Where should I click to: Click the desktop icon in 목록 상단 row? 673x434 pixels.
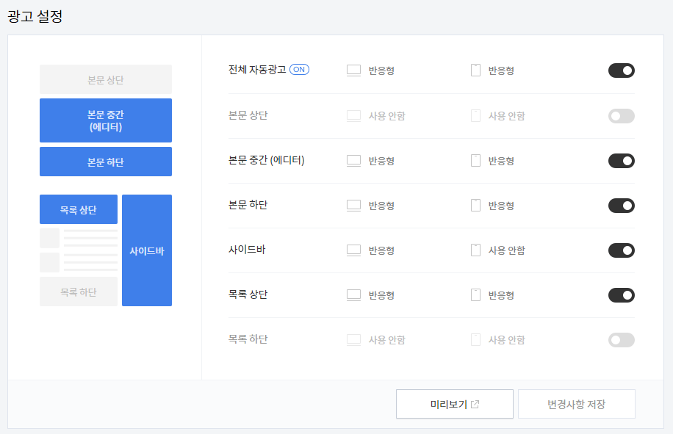point(353,295)
